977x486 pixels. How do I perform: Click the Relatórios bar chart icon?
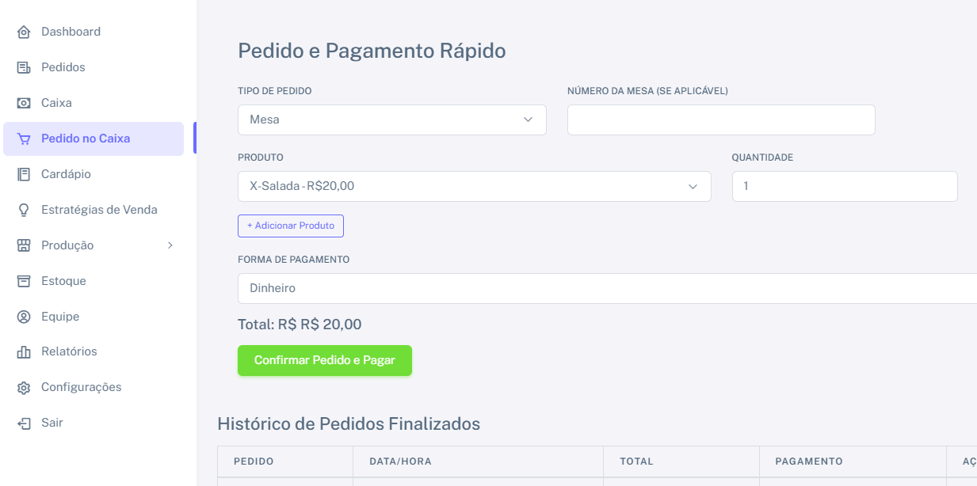click(x=24, y=352)
